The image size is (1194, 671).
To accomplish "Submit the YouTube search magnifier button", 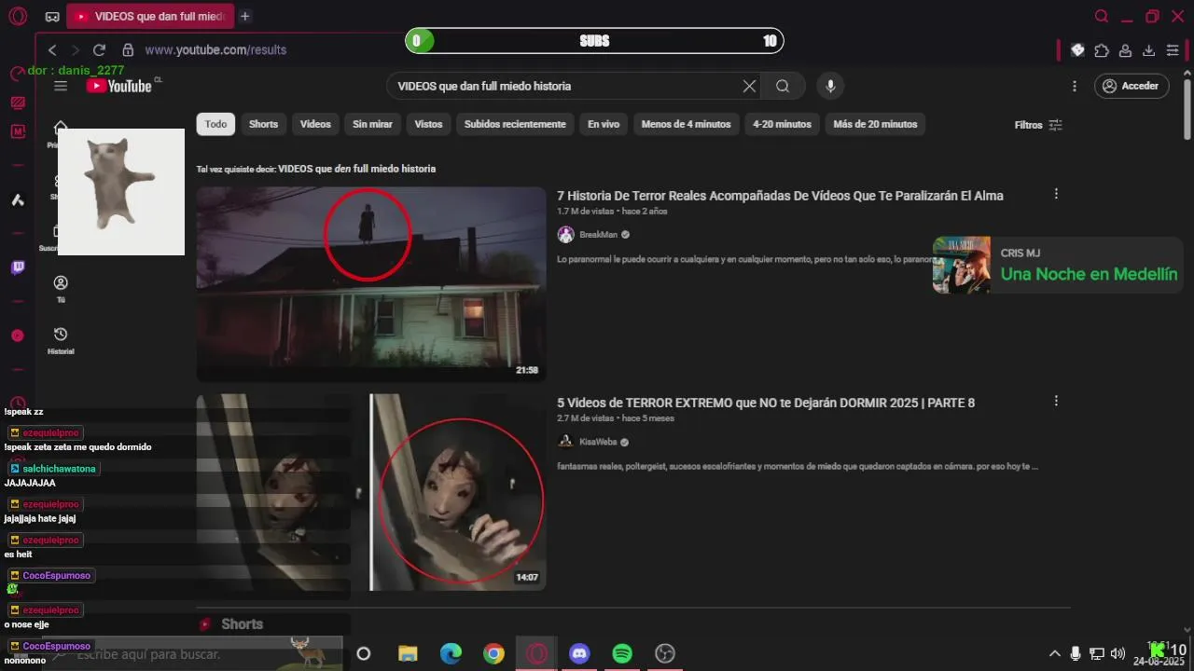I will pos(783,86).
